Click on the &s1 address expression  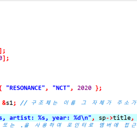click(x=8, y=103)
